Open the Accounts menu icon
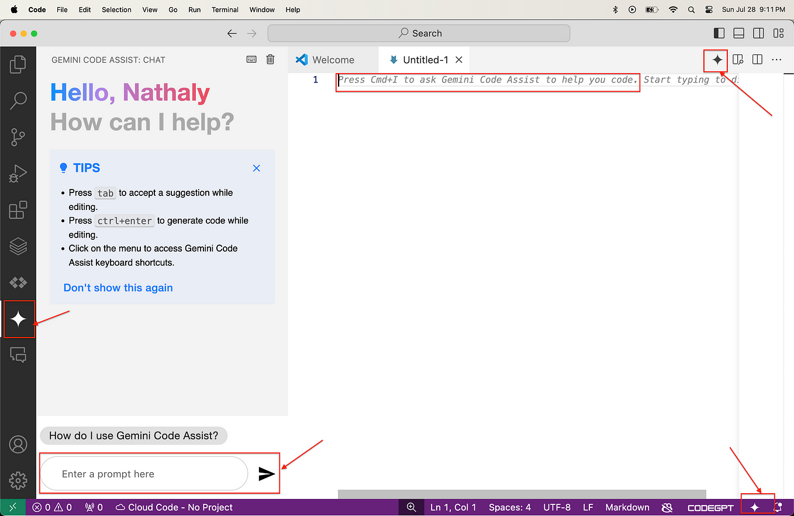794x516 pixels. pos(18,445)
